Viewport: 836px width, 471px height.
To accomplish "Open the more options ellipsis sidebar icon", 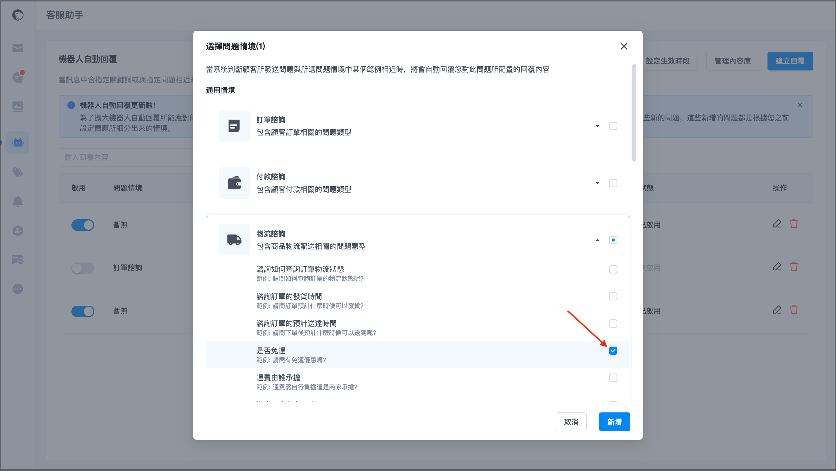I will (x=18, y=289).
